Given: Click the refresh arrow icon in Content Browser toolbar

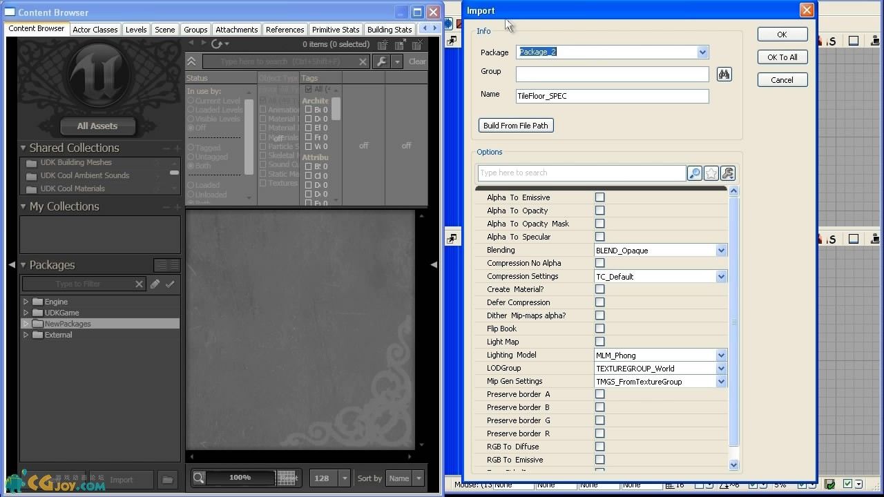Looking at the screenshot, I should (216, 44).
